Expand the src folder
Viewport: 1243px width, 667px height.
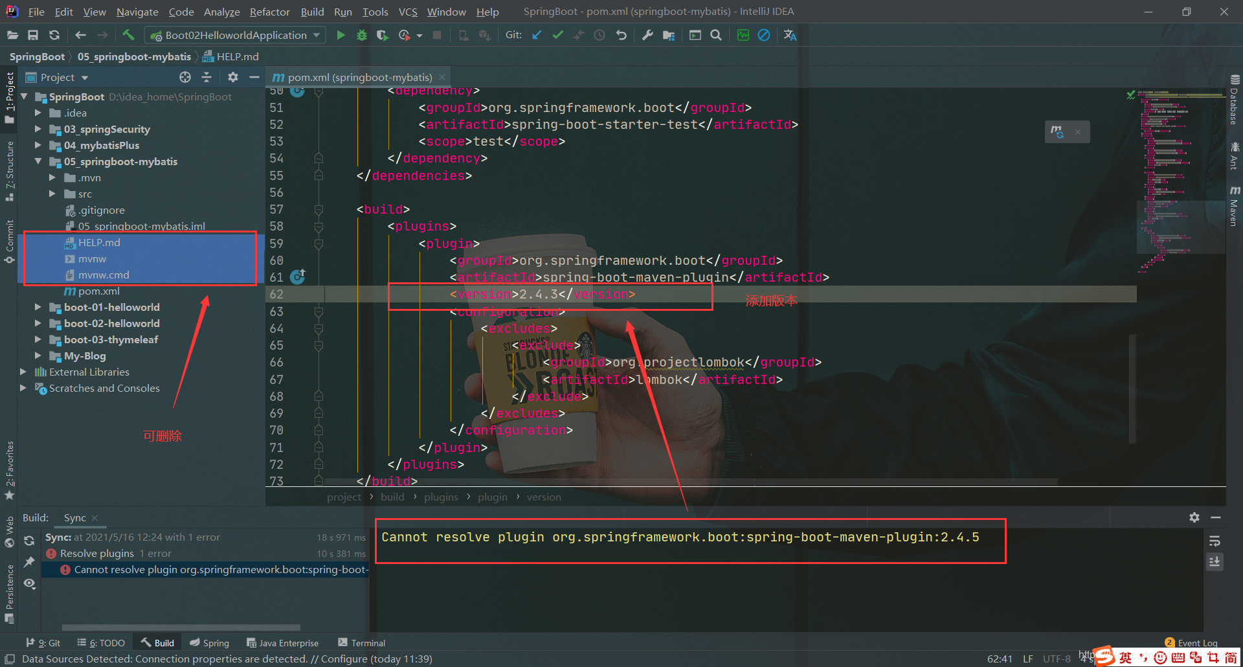(x=52, y=194)
